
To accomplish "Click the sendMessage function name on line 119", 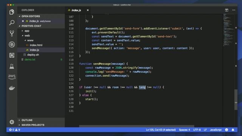I will (102, 64).
